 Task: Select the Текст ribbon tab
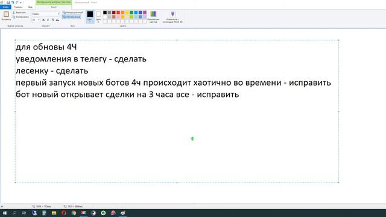click(54, 7)
